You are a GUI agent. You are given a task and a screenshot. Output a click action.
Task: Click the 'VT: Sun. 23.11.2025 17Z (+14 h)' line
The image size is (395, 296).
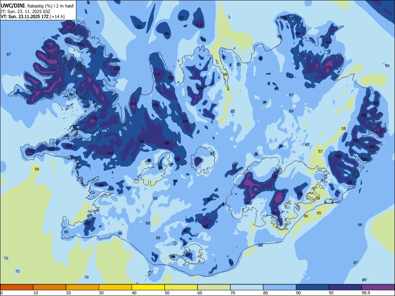tap(33, 17)
